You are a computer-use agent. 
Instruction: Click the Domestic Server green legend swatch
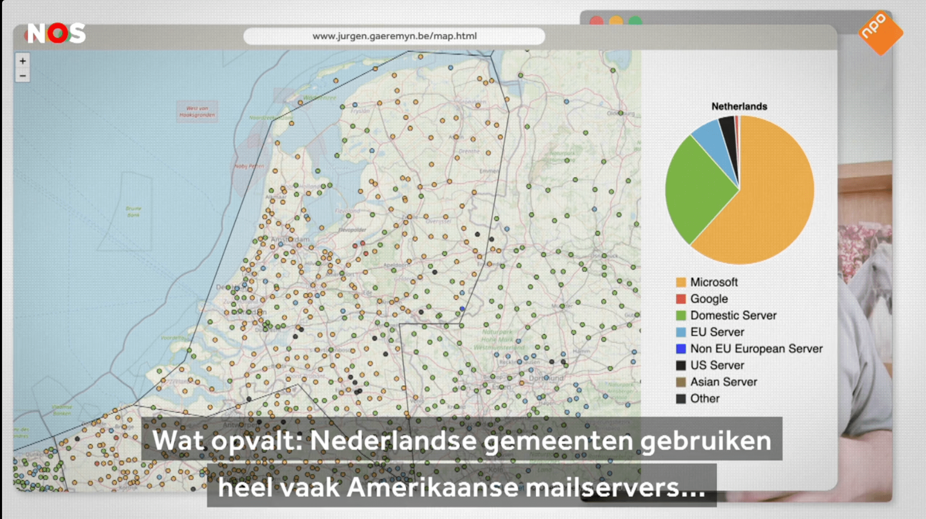click(x=681, y=315)
